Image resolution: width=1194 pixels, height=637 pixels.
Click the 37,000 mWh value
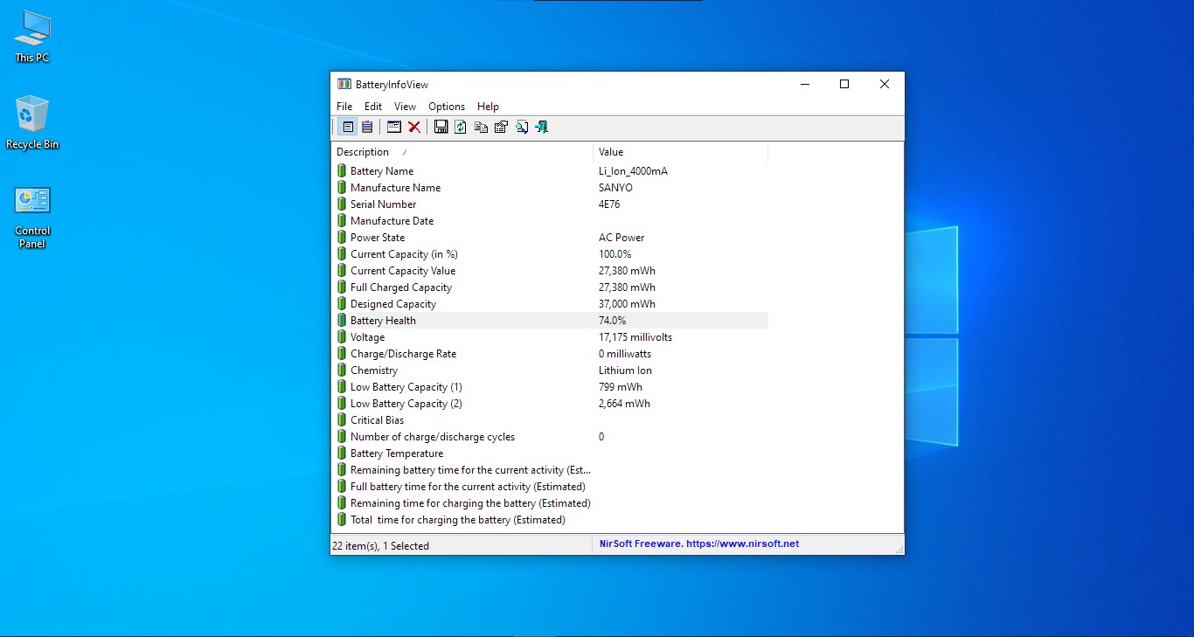627,304
